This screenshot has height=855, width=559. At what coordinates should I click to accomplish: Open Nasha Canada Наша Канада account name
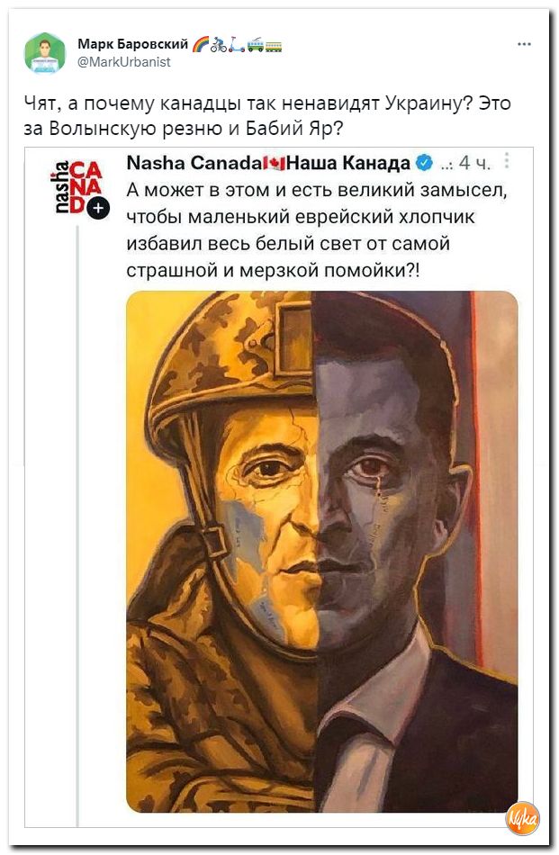pos(268,163)
